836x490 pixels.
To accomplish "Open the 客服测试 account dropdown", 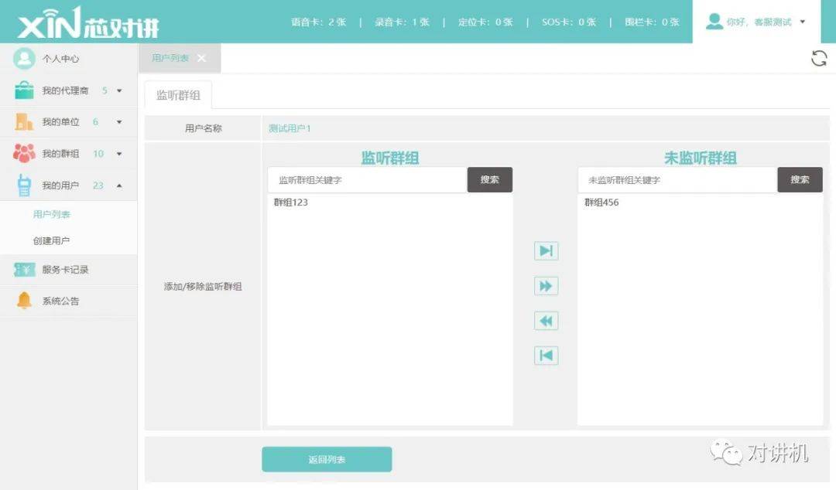I will pyautogui.click(x=757, y=22).
